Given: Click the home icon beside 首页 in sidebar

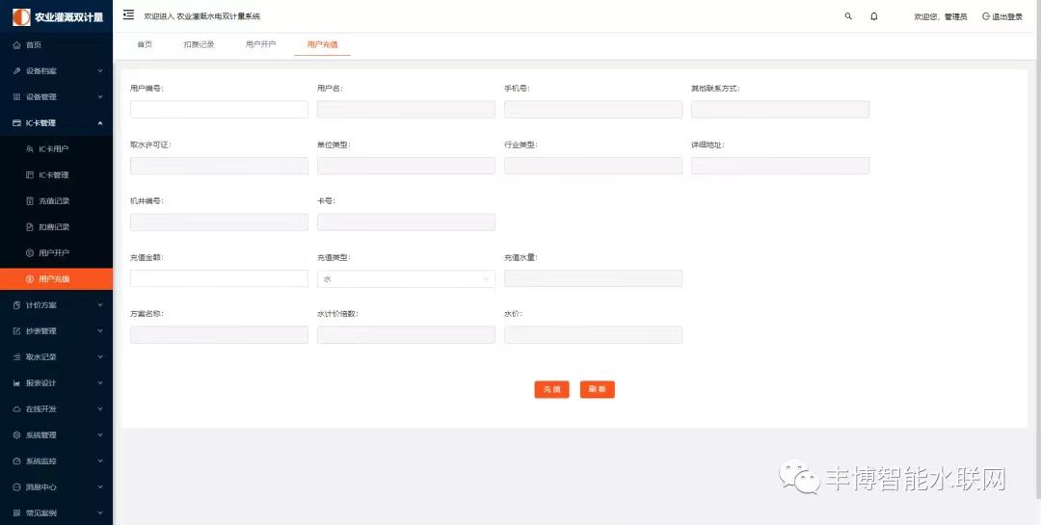Looking at the screenshot, I should [16, 45].
